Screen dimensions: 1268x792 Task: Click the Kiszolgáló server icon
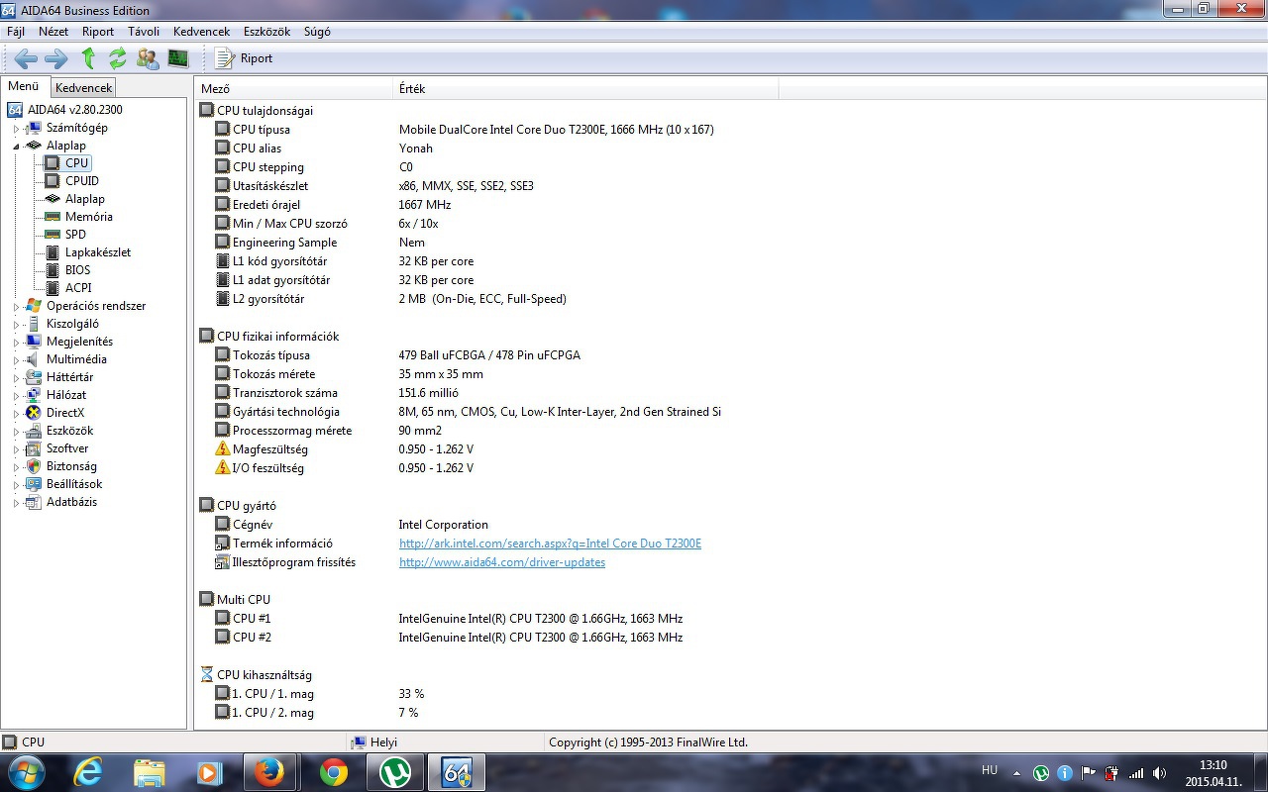(34, 324)
